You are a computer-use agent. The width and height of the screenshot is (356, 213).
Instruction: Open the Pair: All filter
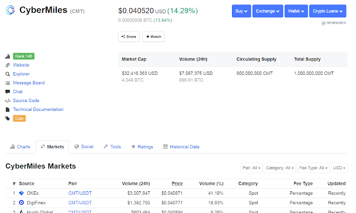tap(251, 168)
